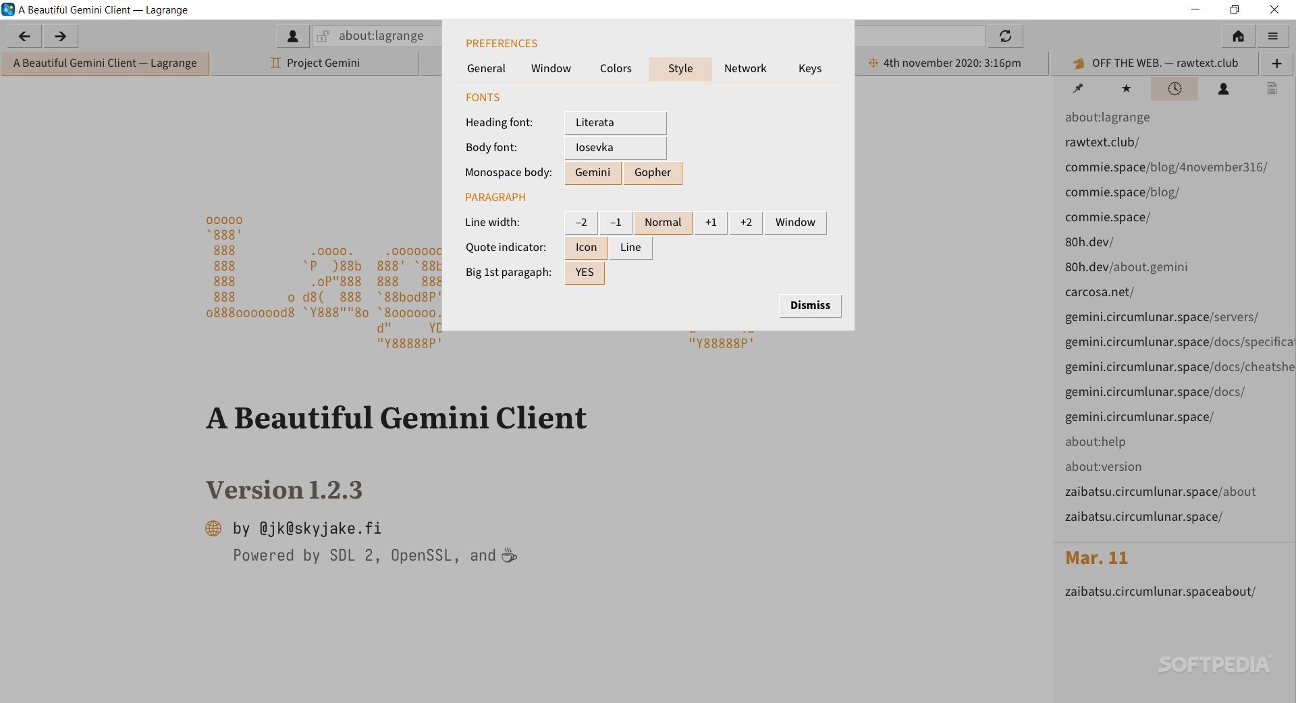Open 80h.dev/about.gemini history entry
The image size is (1296, 703).
click(1173, 267)
